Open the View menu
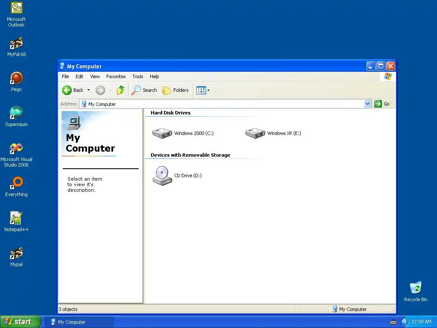 coord(95,76)
